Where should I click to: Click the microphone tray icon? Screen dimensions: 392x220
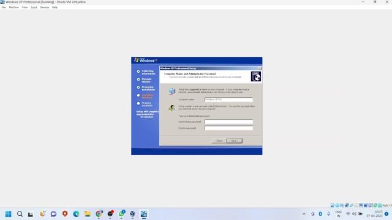click(x=329, y=214)
